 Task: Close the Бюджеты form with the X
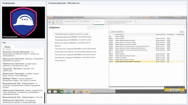coord(184,27)
